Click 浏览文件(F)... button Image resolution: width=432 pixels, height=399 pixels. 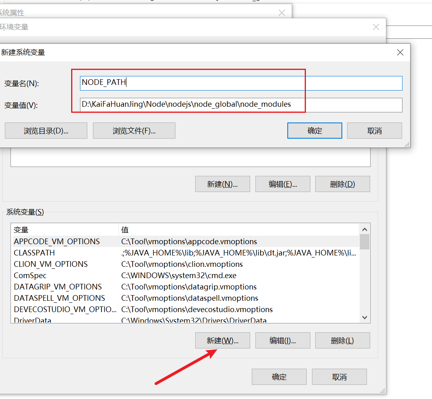tap(134, 131)
